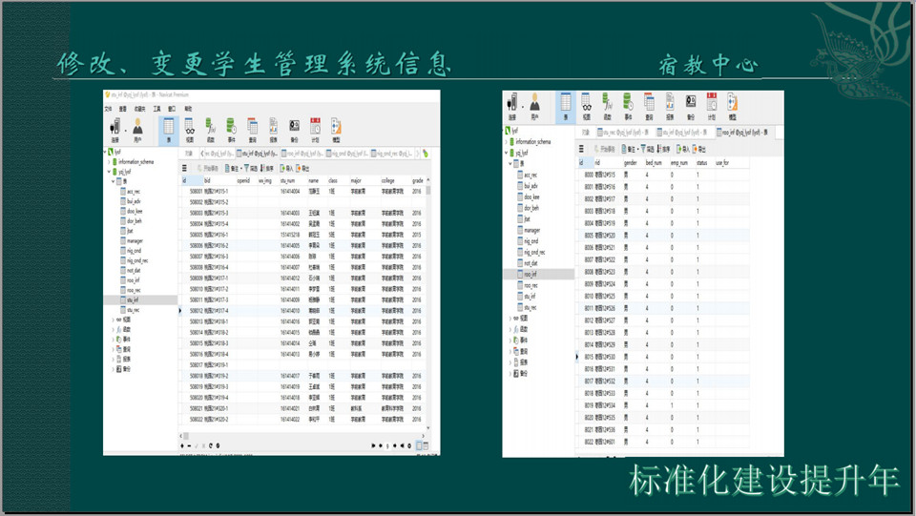The width and height of the screenshot is (916, 516).
Task: Click the Event icon in right Navicat toolbar
Action: 627,105
